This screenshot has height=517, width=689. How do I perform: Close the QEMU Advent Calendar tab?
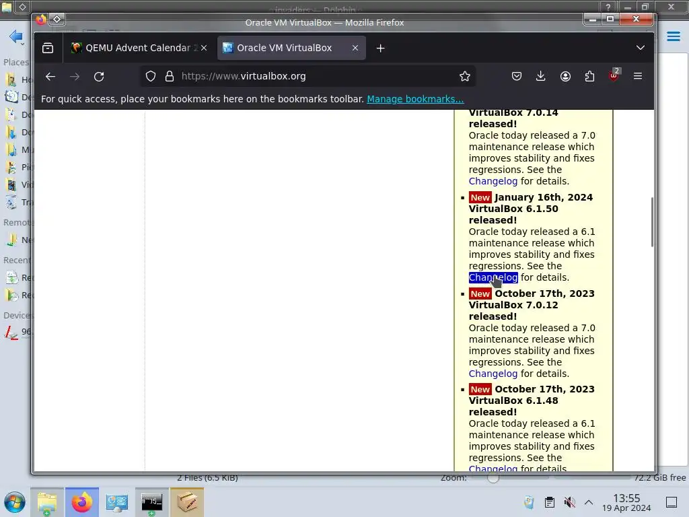click(x=204, y=48)
